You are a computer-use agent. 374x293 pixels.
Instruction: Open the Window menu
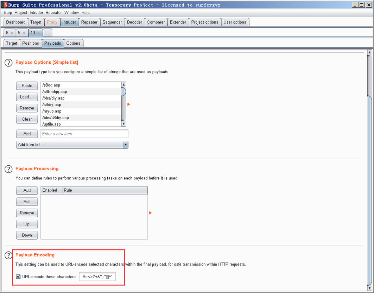pos(71,13)
